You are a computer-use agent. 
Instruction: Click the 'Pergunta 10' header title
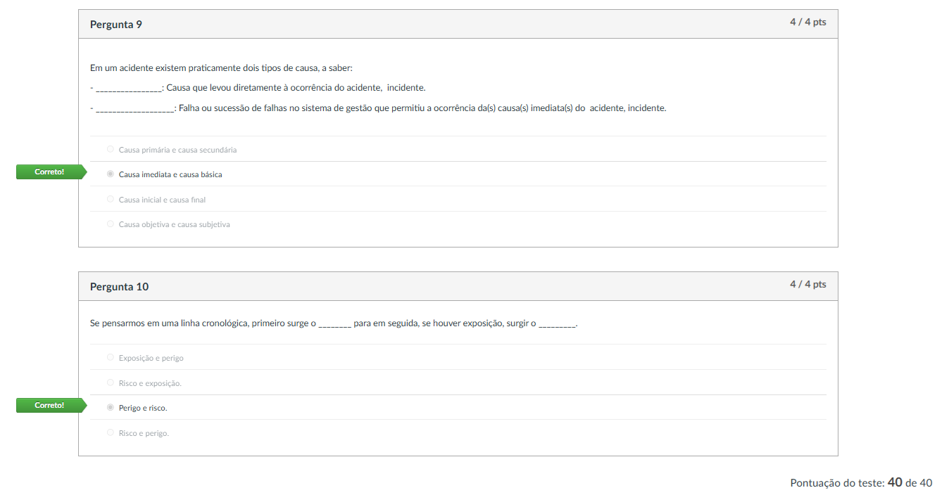point(119,287)
